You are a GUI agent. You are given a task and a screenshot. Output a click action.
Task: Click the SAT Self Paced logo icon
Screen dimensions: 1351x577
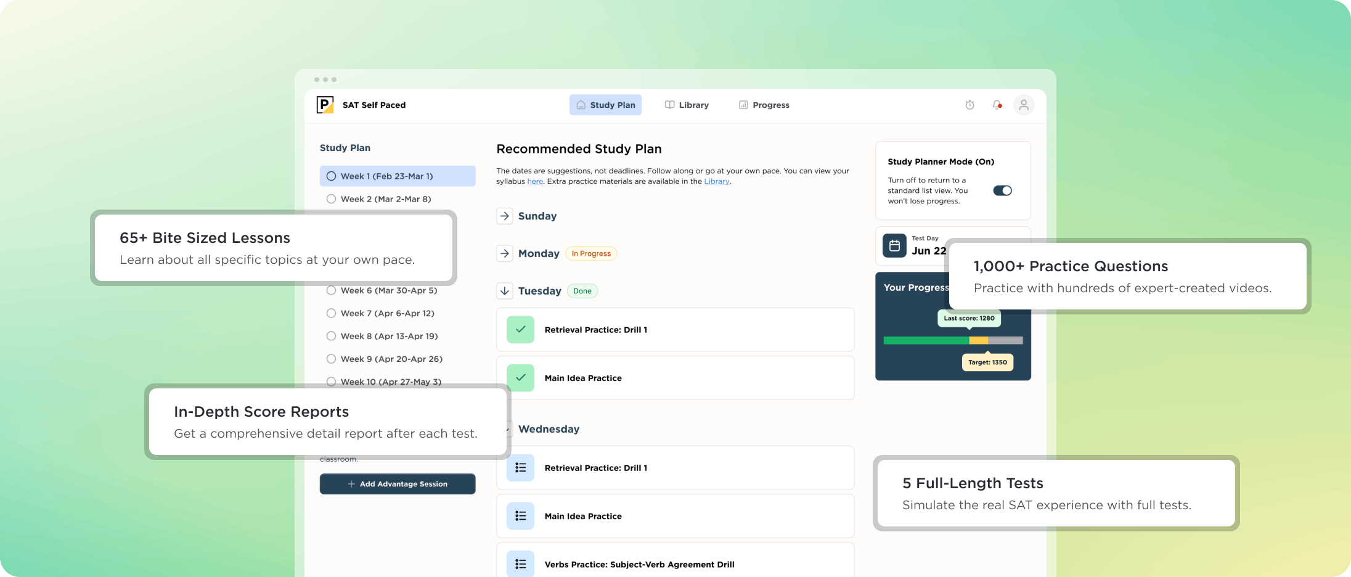coord(325,105)
